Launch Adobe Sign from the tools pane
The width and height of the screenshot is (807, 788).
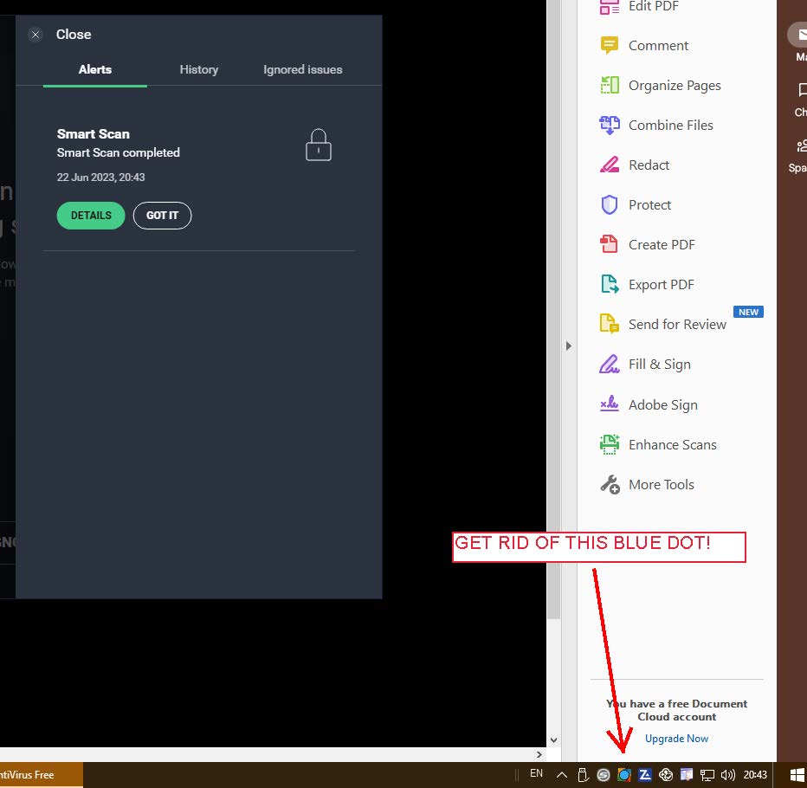tap(662, 404)
